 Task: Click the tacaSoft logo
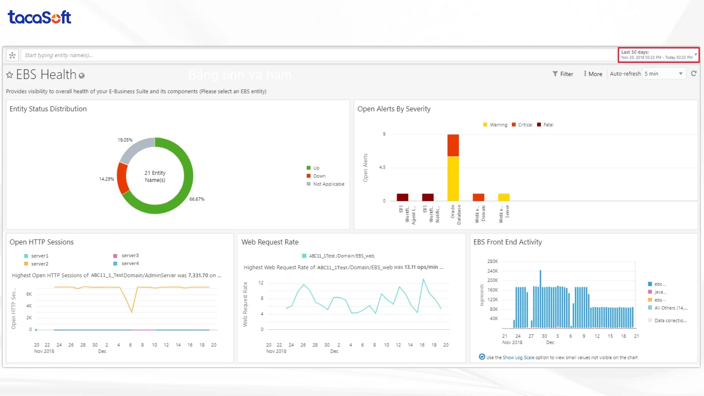pyautogui.click(x=40, y=17)
